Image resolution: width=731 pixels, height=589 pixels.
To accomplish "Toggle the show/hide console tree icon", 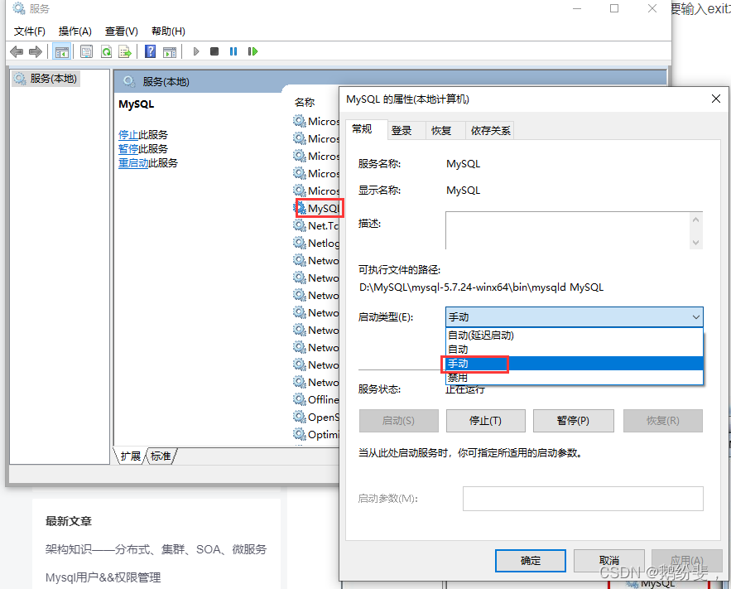I will [61, 51].
